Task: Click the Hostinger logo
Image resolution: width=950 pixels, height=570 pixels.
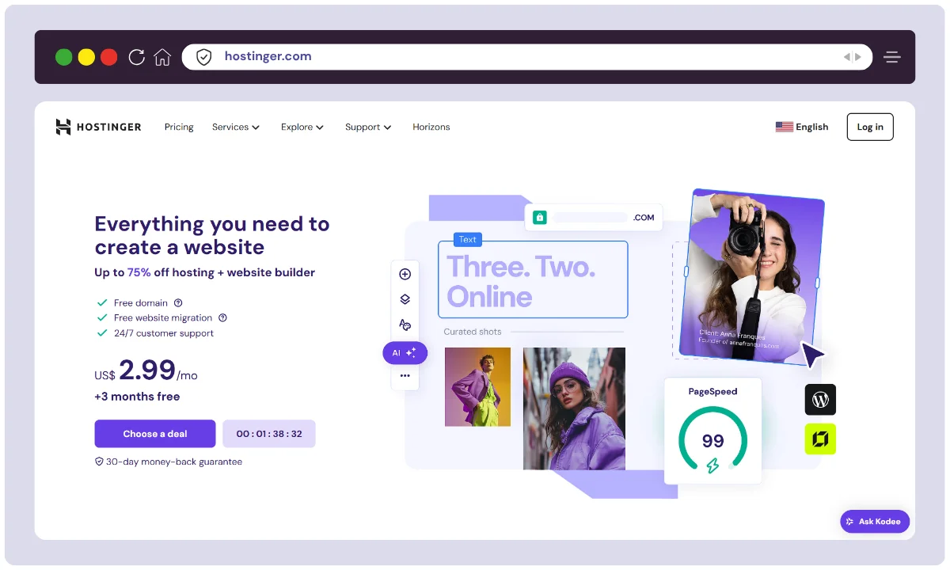Action: [98, 127]
